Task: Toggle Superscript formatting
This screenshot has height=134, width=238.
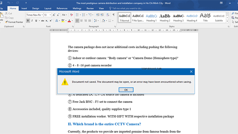Action: pyautogui.click(x=51, y=21)
